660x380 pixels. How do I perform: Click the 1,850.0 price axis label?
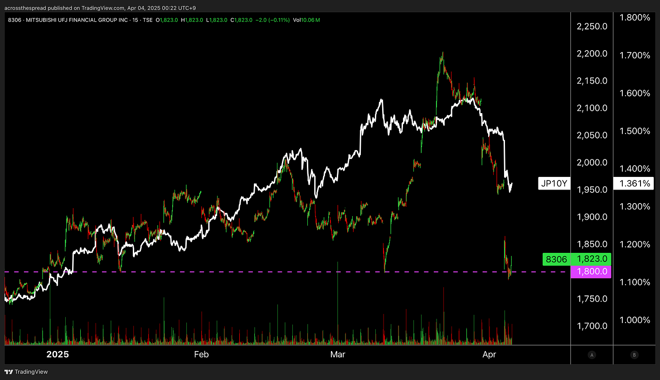point(592,244)
